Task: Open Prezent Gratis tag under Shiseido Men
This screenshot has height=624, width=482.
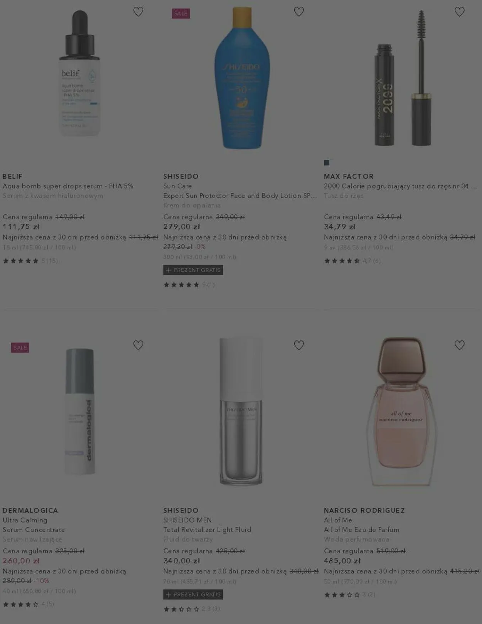Action: click(193, 594)
